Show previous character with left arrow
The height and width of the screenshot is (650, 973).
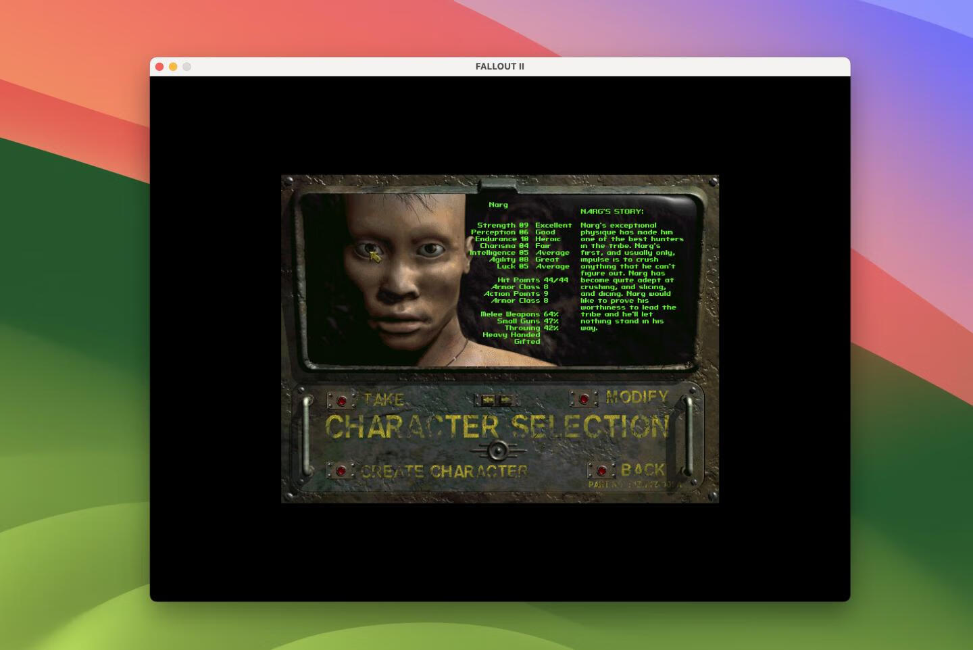pos(489,400)
